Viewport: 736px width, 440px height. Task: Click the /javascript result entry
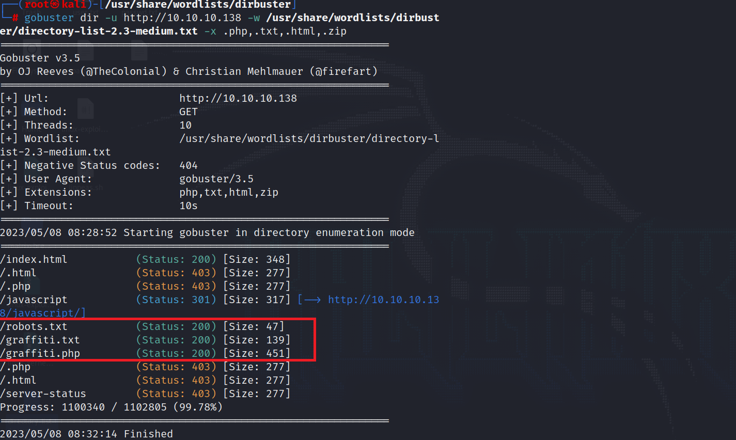34,300
